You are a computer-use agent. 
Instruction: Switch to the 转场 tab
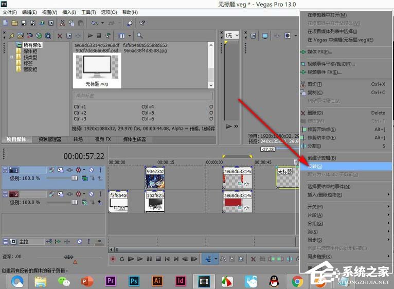pyautogui.click(x=78, y=139)
